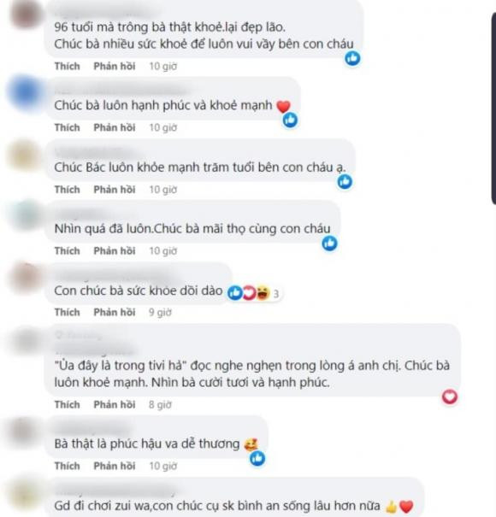Open the '8 giờ' timestamp link
496x517 pixels.
(160, 404)
